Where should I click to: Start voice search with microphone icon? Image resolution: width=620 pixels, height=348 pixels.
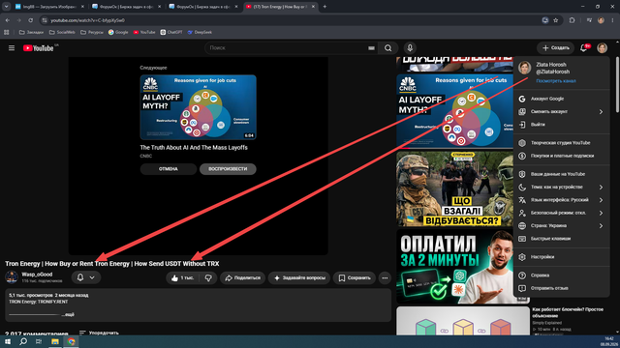[x=410, y=48]
